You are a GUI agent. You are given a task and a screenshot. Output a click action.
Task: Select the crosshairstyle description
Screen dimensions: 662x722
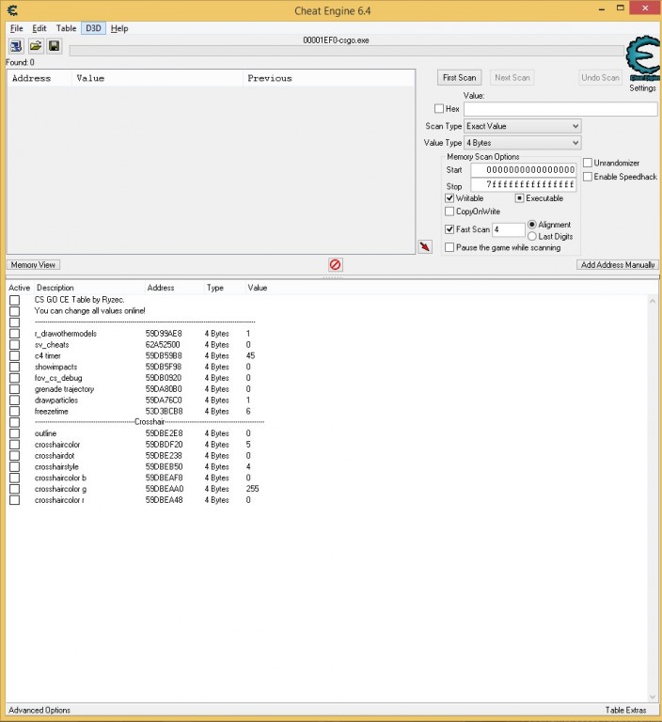tap(56, 466)
